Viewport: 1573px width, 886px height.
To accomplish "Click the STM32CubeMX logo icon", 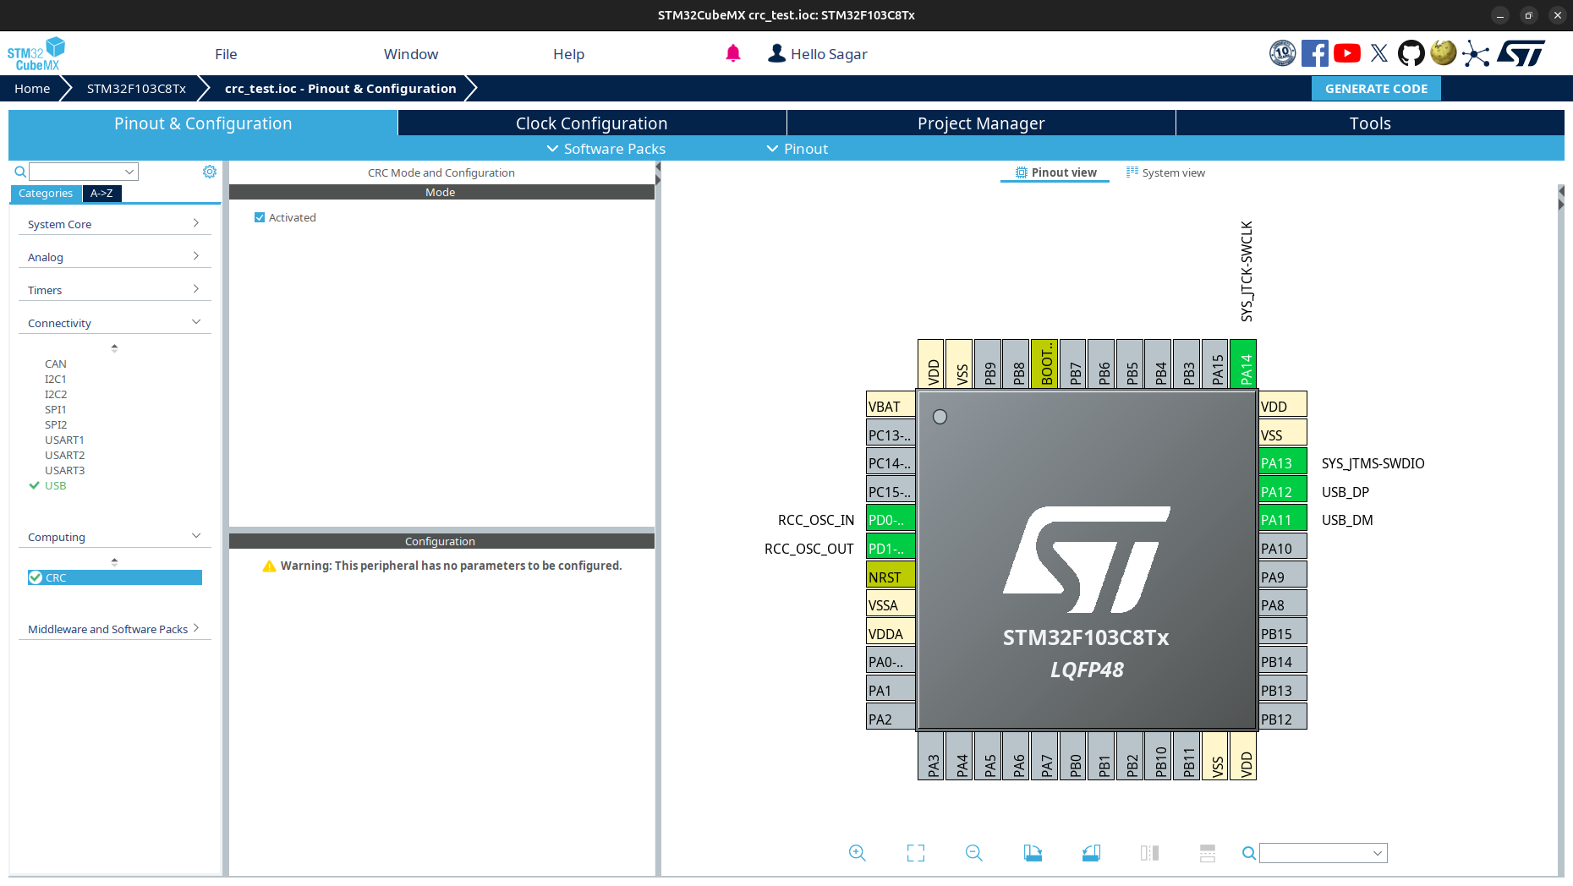I will point(36,54).
